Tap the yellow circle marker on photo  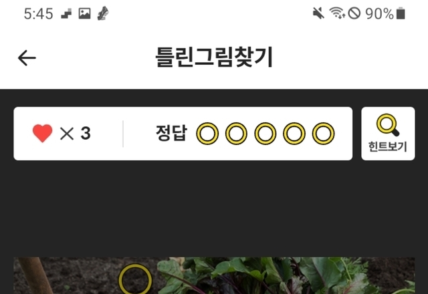click(x=135, y=279)
